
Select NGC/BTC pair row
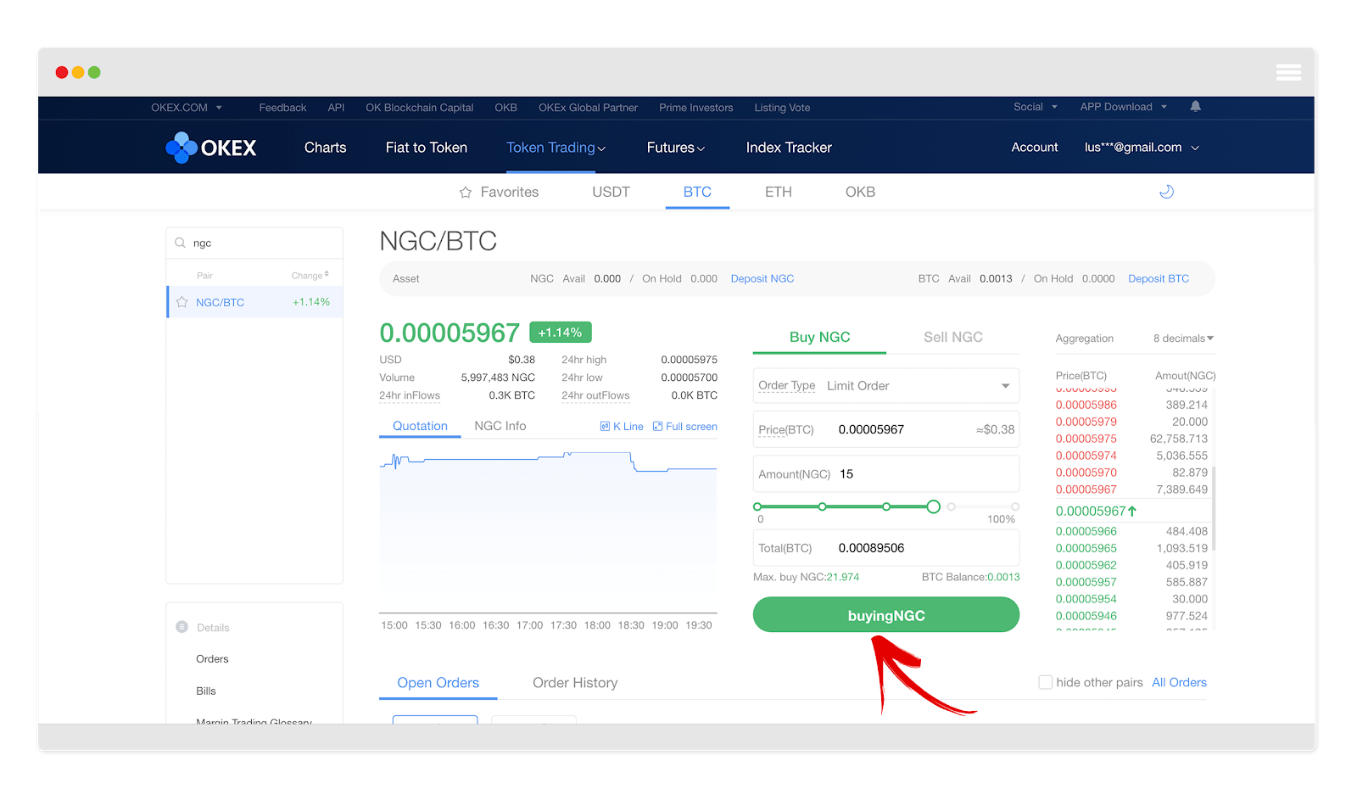pos(255,302)
